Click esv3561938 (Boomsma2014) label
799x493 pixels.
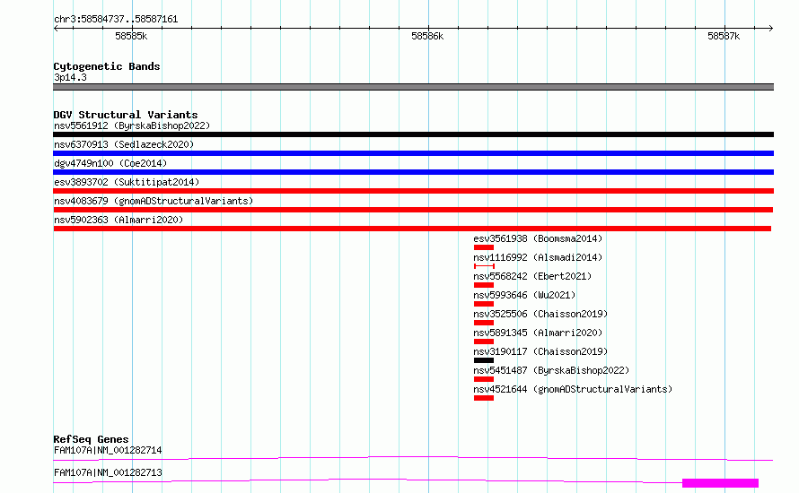tap(538, 238)
